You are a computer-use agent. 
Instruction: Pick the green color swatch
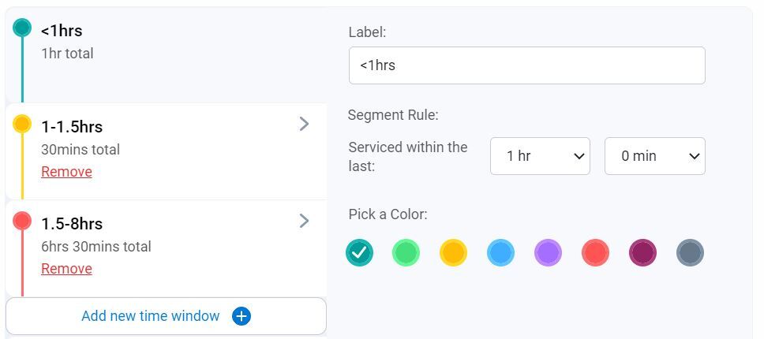pos(406,252)
